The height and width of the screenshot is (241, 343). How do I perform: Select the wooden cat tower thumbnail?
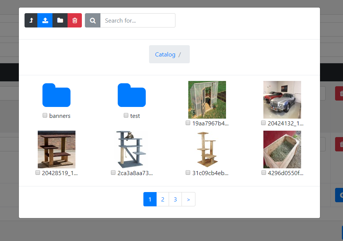[207, 149]
